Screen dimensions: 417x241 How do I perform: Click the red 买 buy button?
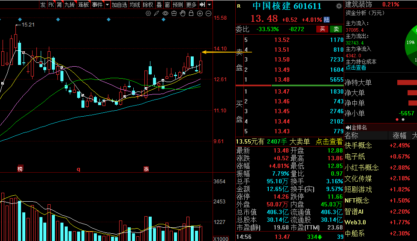[322, 29]
